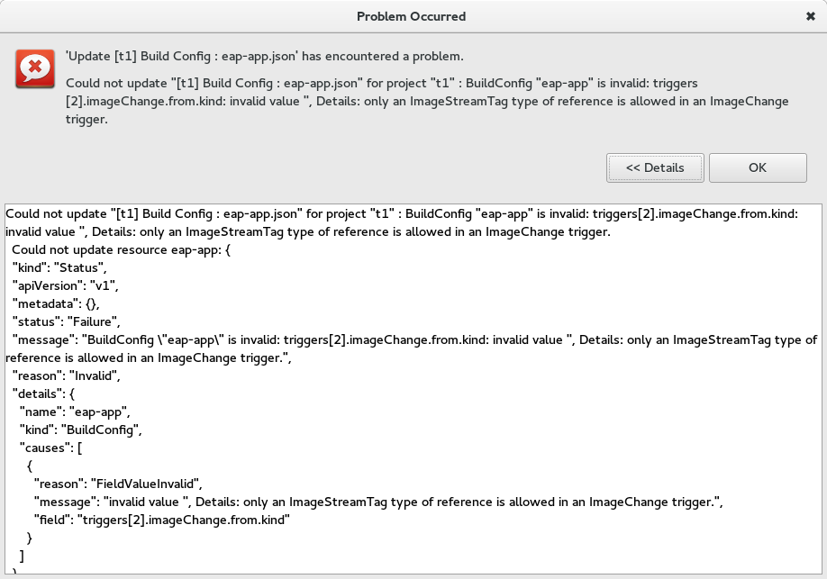Viewport: 827px width, 579px height.
Task: Click the red error icon
Action: (x=34, y=68)
